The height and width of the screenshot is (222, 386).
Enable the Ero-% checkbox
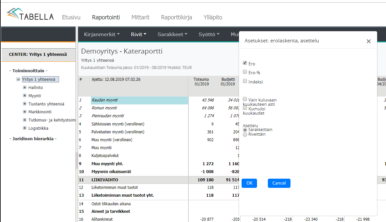245,72
